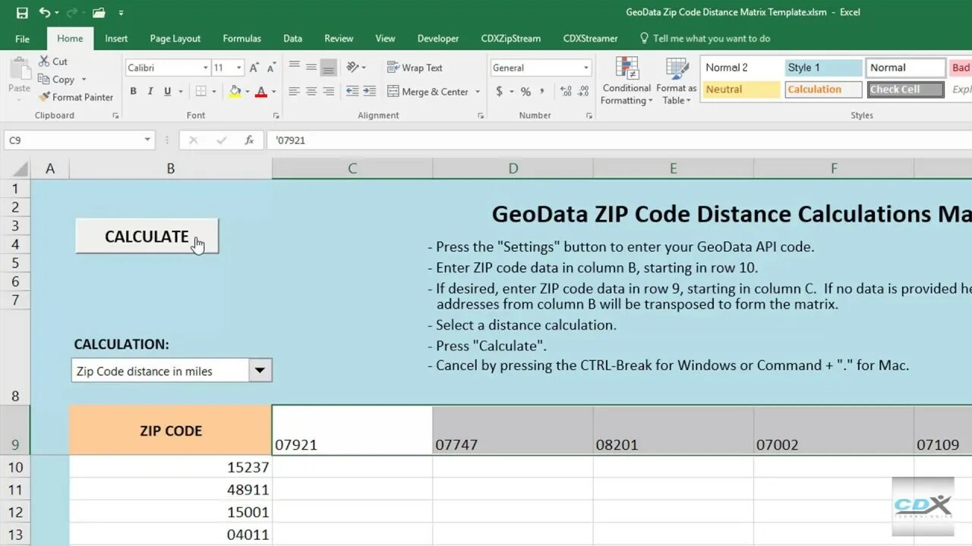Open the Developer tab
The width and height of the screenshot is (972, 546).
[438, 39]
